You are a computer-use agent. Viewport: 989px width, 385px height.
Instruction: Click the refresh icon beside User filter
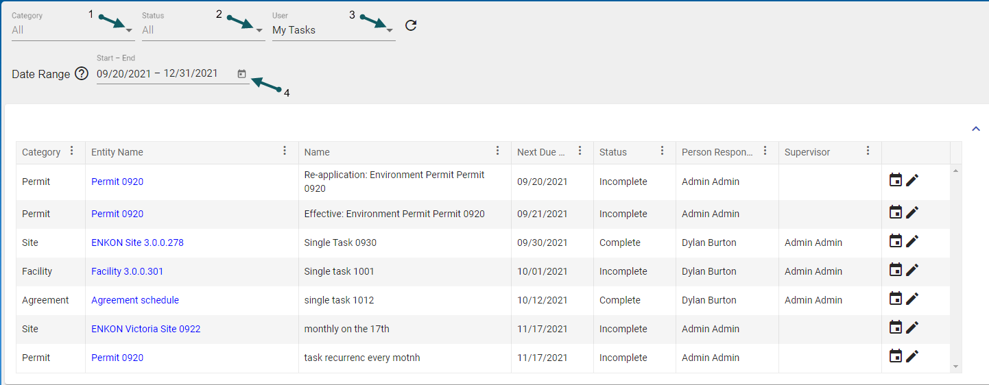click(411, 26)
